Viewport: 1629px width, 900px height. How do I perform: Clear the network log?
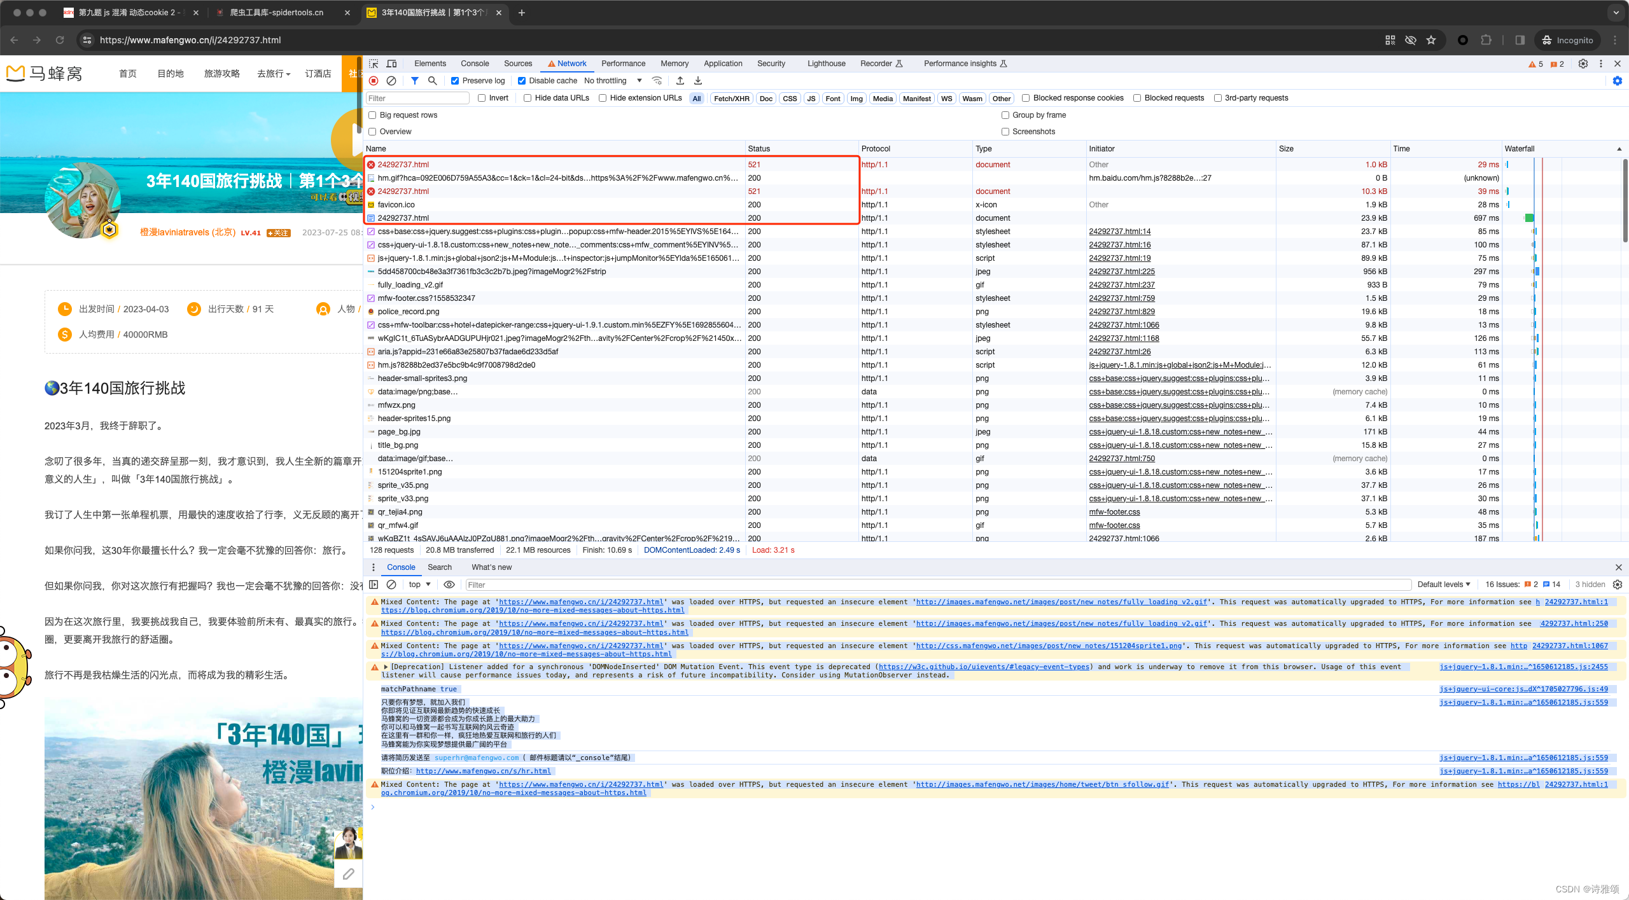point(391,81)
